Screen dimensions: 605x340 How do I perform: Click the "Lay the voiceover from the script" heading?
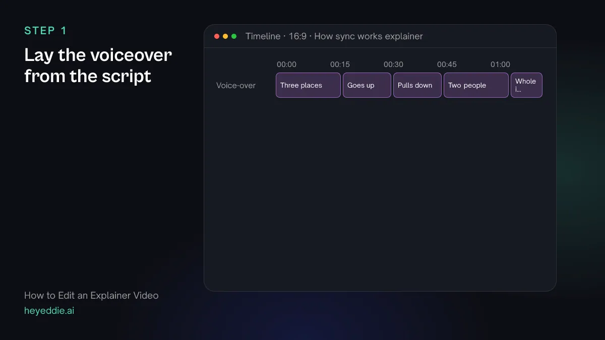(x=98, y=65)
